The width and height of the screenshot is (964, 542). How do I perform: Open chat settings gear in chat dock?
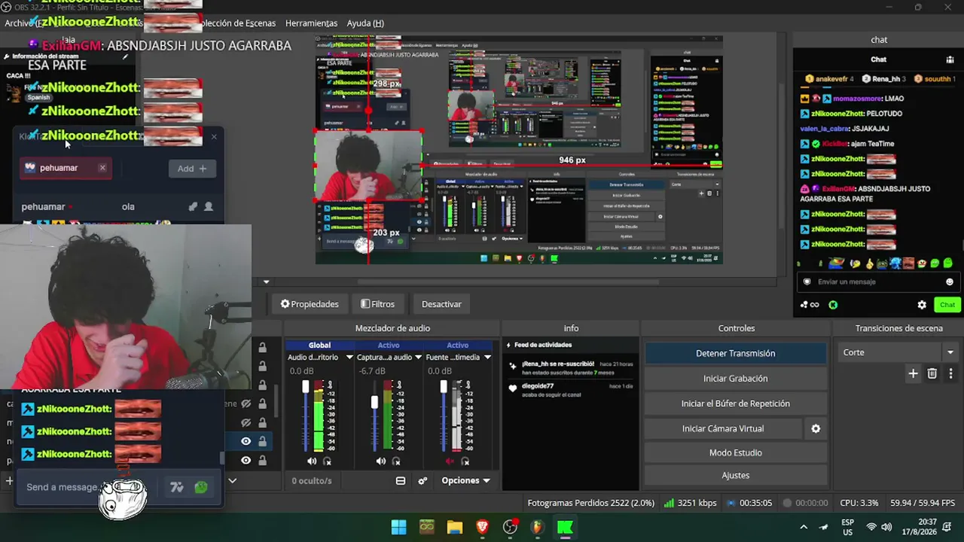point(922,305)
